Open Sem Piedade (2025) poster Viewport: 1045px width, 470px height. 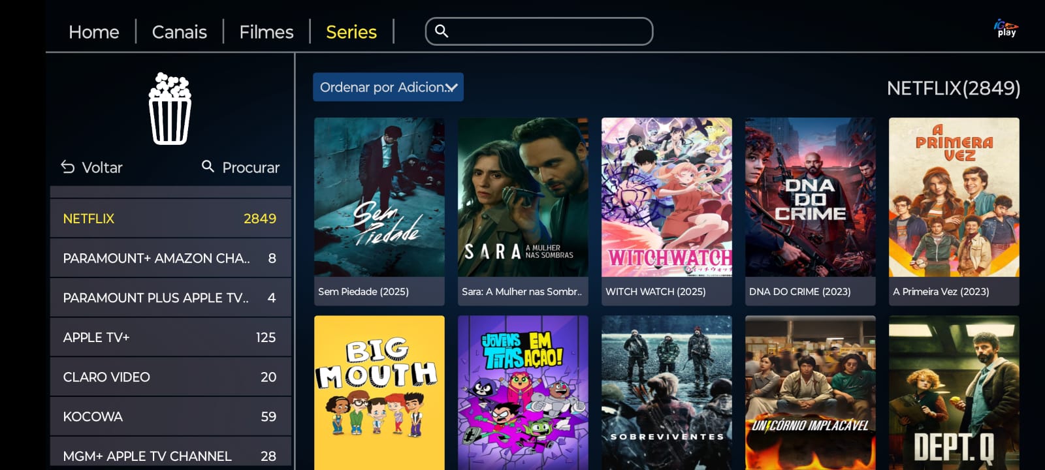(x=379, y=211)
